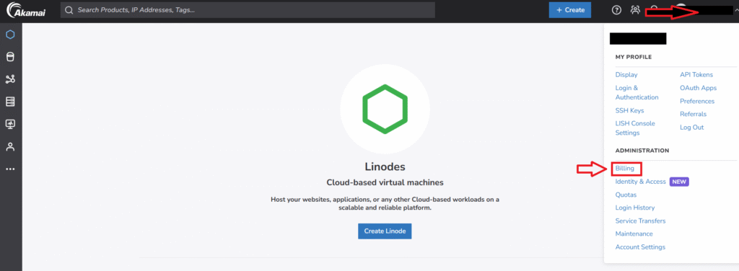739x271 pixels.
Task: Open Maintenance link
Action: click(x=634, y=234)
